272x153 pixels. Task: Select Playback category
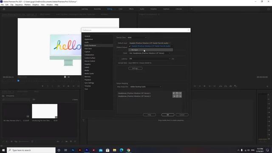pos(88,80)
